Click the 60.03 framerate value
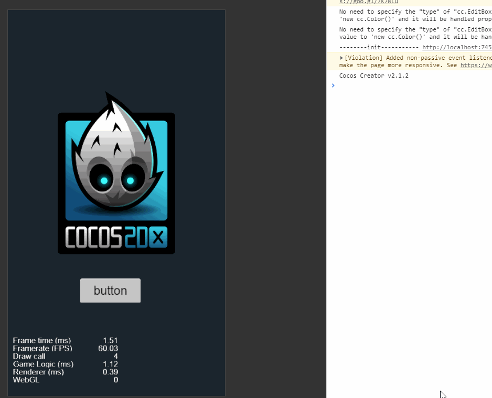492x398 pixels. [108, 348]
